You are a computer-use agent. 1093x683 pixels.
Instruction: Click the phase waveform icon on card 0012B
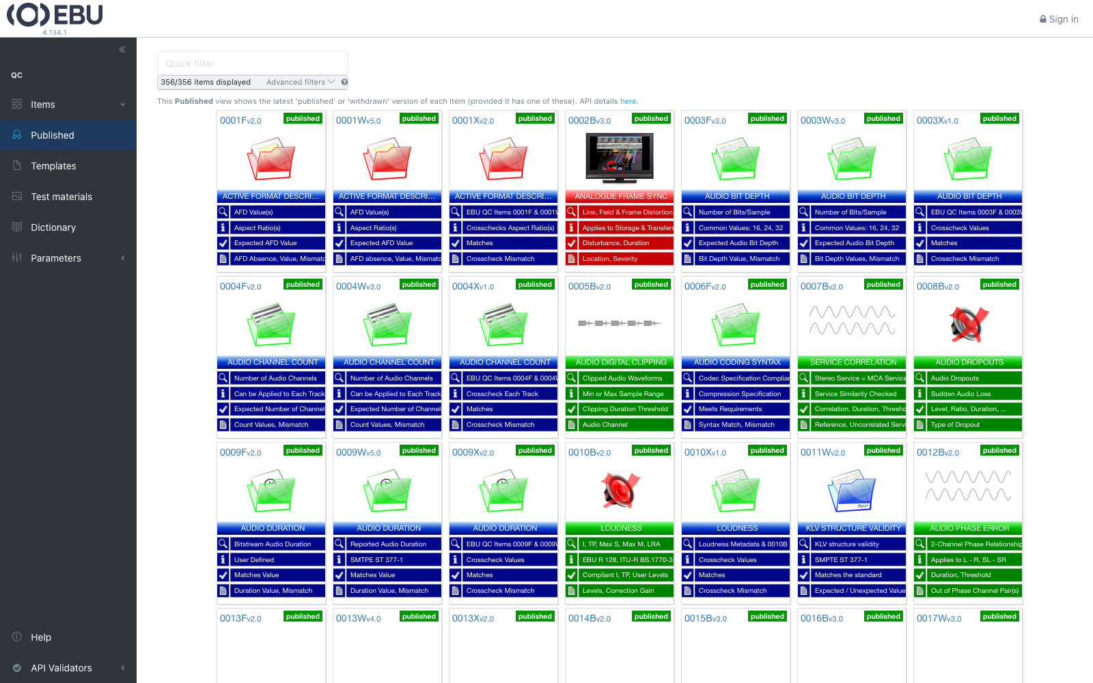[x=968, y=486]
